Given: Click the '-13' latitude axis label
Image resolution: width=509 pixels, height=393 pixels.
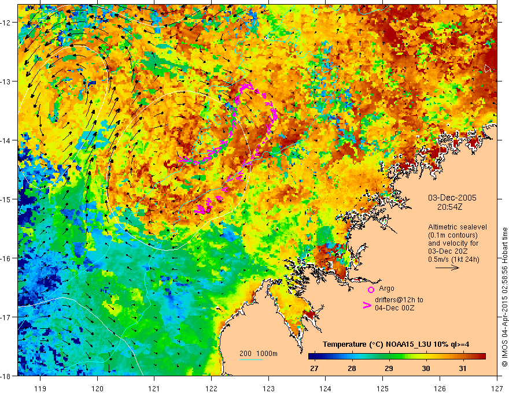Looking at the screenshot, I should 6,81.
